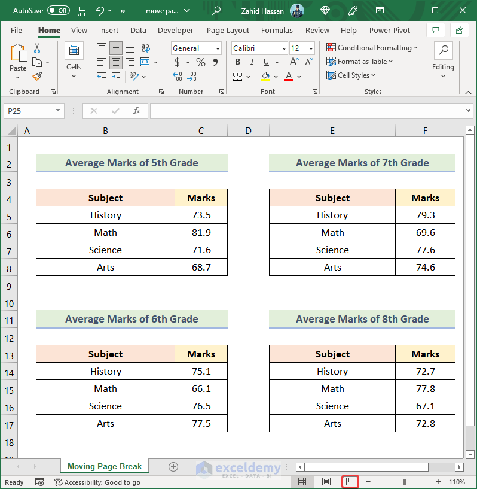Screen dimensions: 477x489
Task: Switch to Normal view
Action: click(x=302, y=482)
